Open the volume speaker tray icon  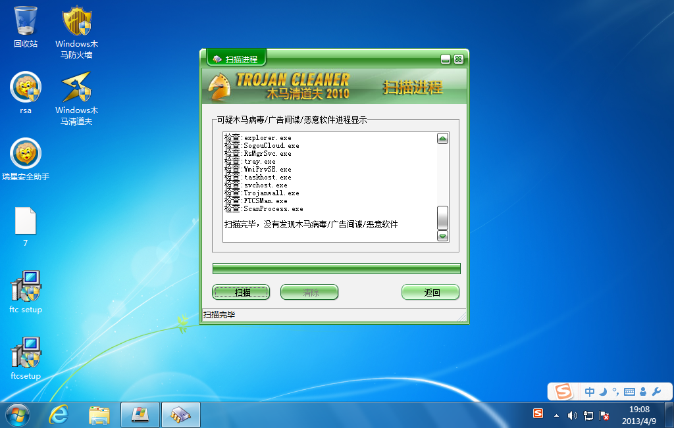point(572,415)
